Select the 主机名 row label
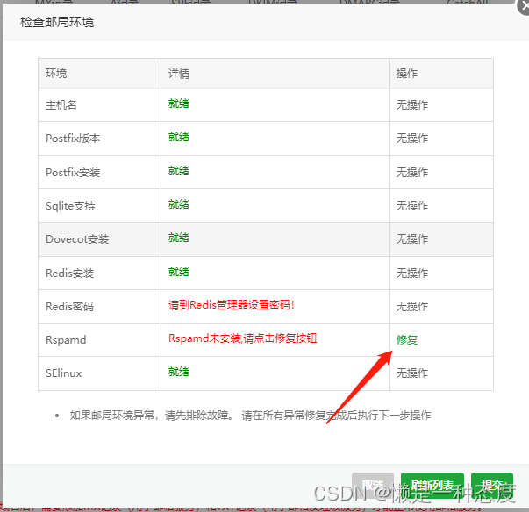 pos(61,105)
